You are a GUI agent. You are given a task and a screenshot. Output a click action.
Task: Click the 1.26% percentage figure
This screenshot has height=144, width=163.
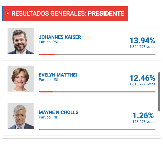143,116
